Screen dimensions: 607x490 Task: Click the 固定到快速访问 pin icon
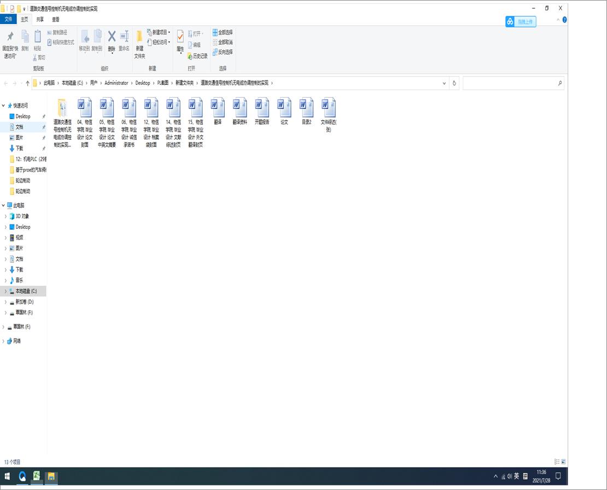tap(10, 37)
